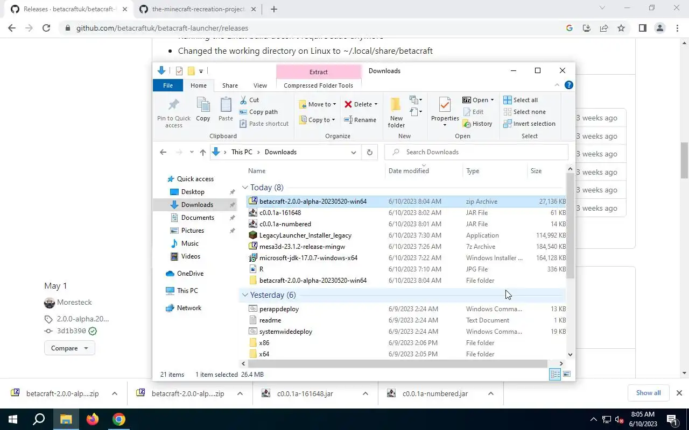
Task: Go up one folder level
Action: click(x=203, y=152)
